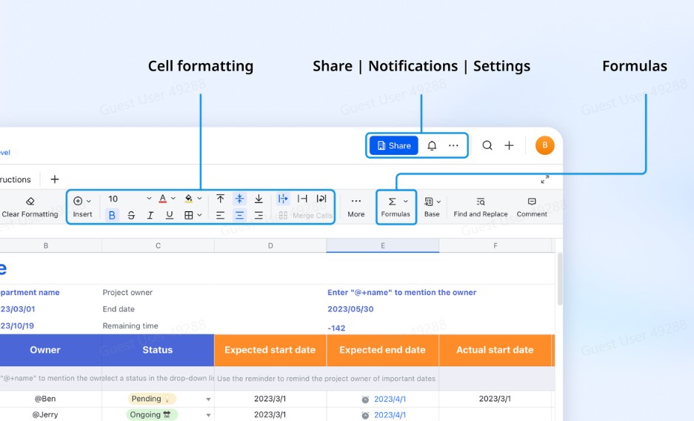
Task: Open the More toolbar menu
Action: (356, 206)
